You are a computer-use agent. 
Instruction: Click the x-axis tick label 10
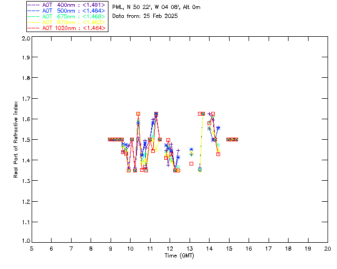130,249
